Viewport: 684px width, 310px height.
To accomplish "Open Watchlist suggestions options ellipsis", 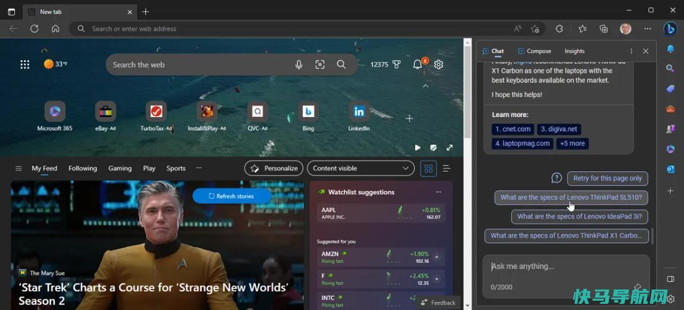I will (439, 192).
